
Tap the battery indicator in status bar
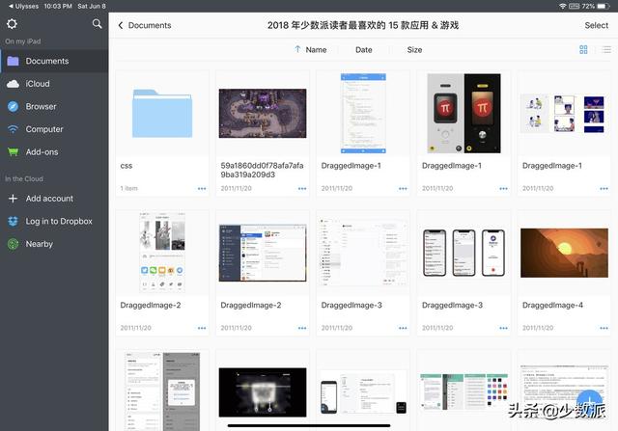pyautogui.click(x=604, y=6)
